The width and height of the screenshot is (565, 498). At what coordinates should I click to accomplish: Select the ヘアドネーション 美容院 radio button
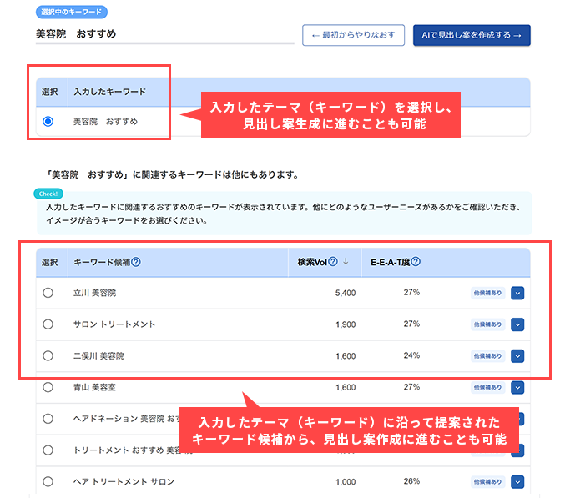point(48,419)
